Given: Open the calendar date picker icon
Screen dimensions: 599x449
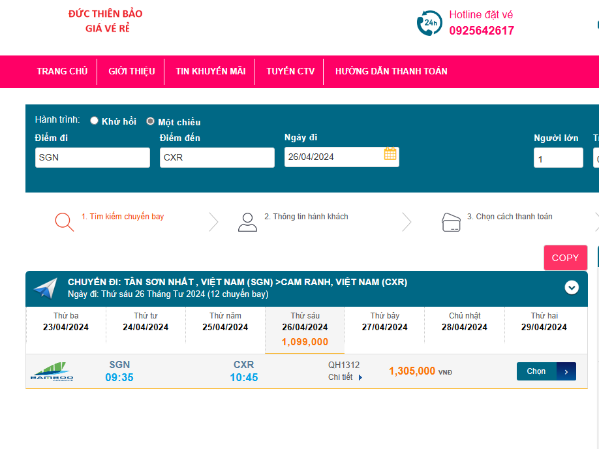Looking at the screenshot, I should [x=390, y=154].
